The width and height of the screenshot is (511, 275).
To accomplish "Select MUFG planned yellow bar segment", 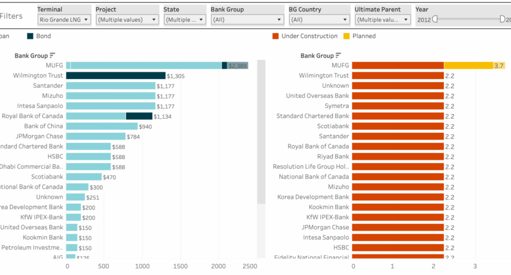I will point(468,65).
